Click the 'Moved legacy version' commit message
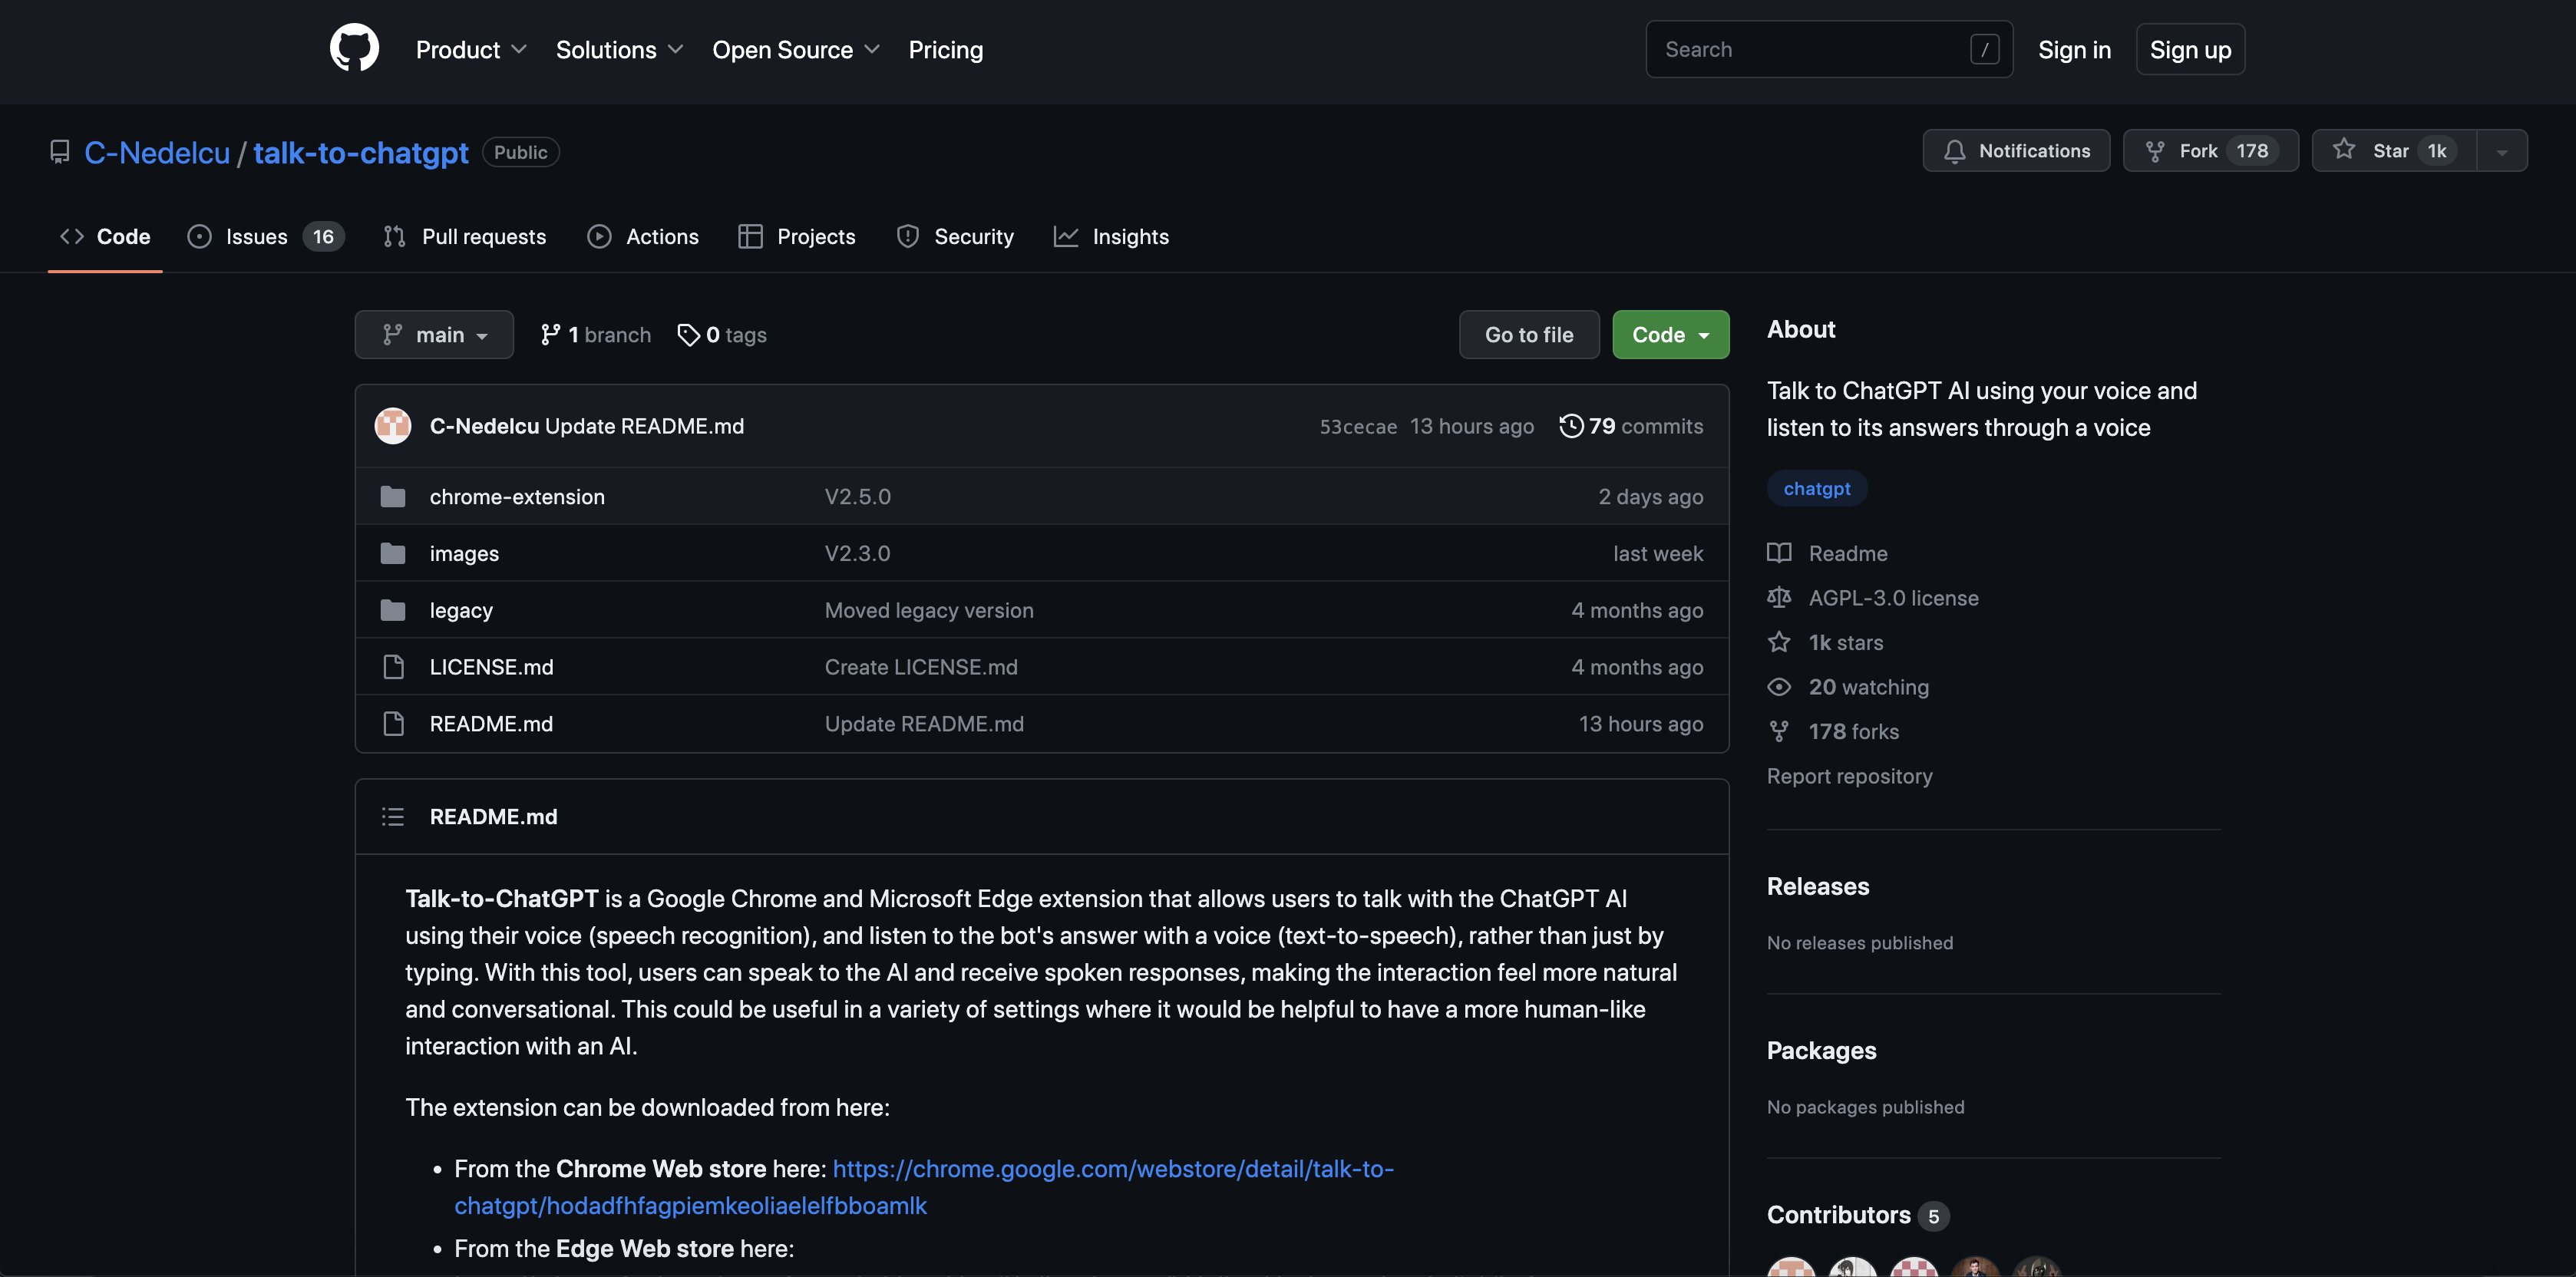The height and width of the screenshot is (1277, 2576). click(x=929, y=610)
